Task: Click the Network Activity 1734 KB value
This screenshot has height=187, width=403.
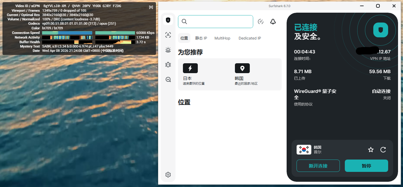Action: tap(143, 37)
